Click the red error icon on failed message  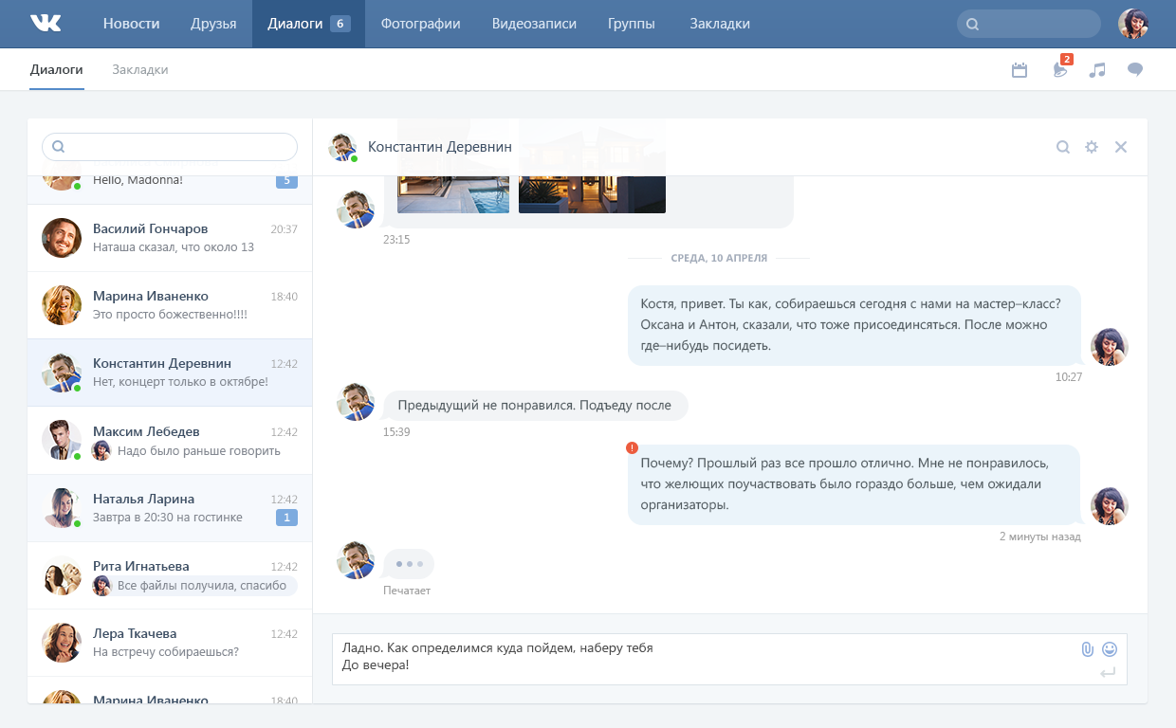pos(633,447)
